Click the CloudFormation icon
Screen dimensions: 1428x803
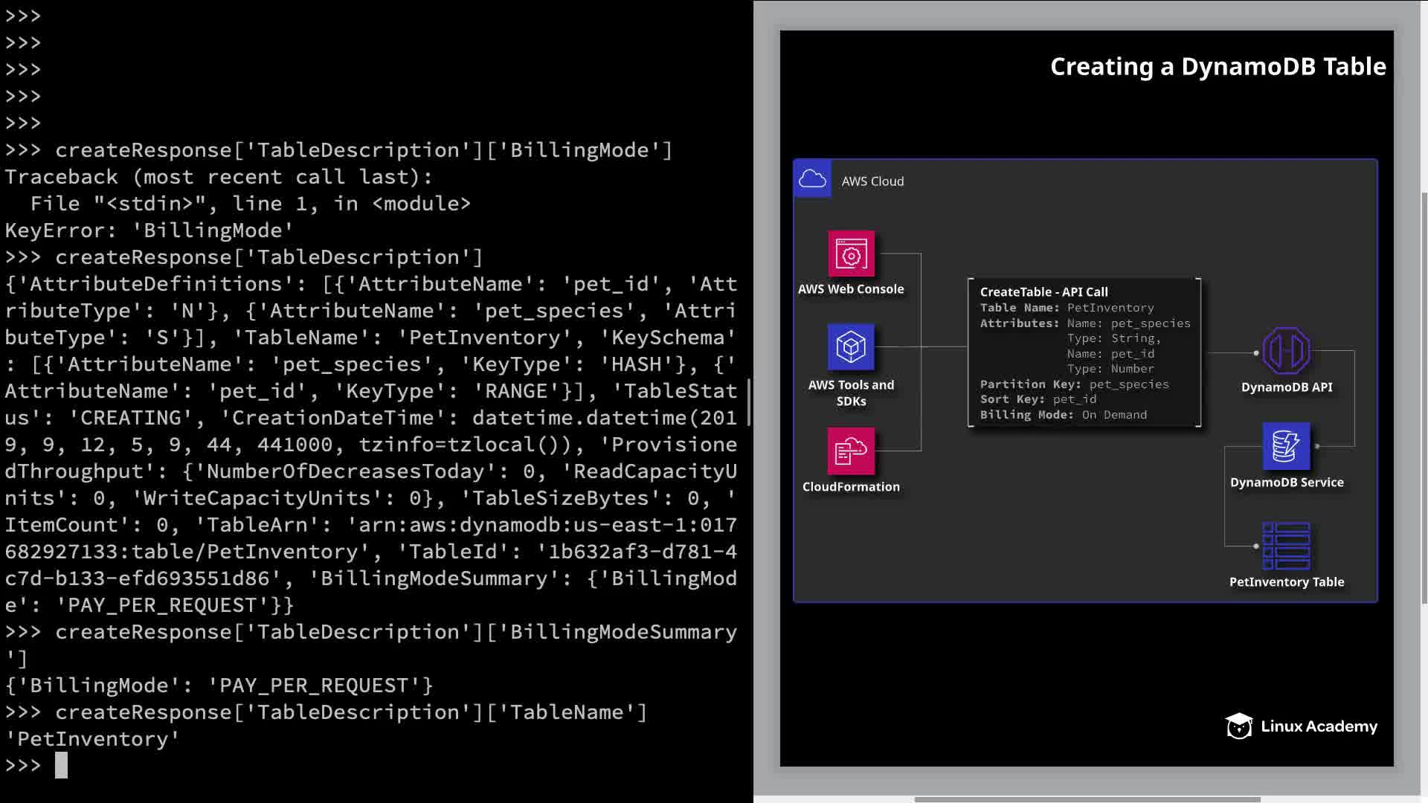(851, 451)
